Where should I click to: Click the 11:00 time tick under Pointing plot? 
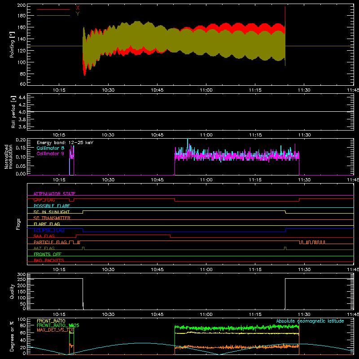(206, 90)
